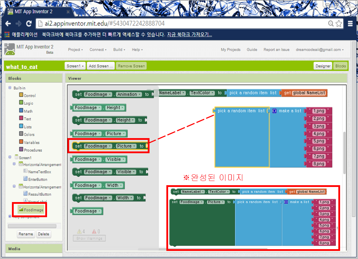Open the Screen1 dropdown
358x259 pixels.
[75, 66]
